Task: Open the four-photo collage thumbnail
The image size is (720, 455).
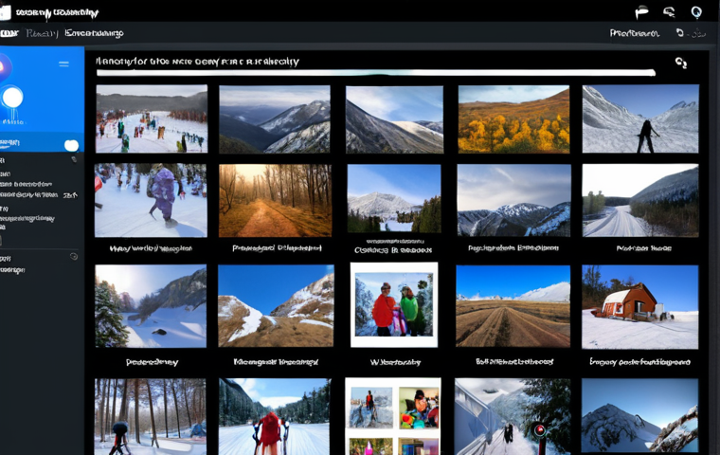Action: [x=393, y=416]
